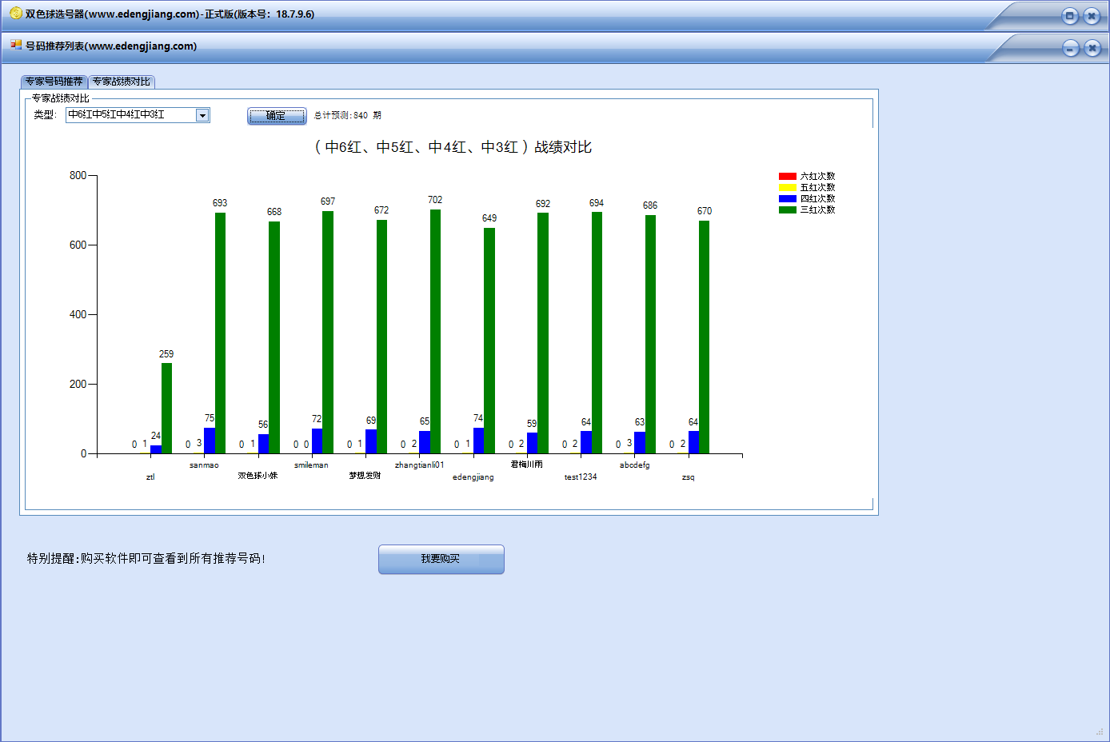The image size is (1110, 742).
Task: Minimize the 号码推荐列表 sub-window
Action: point(1071,49)
